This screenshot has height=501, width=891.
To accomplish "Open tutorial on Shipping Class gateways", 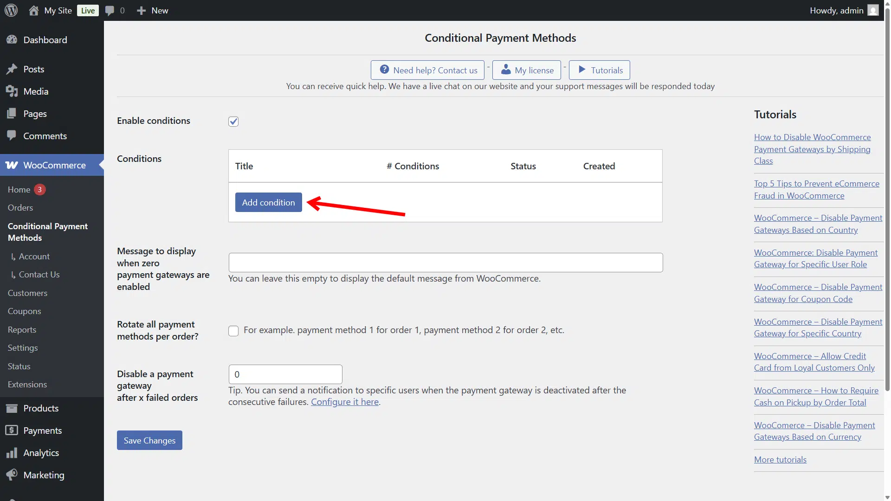I will pyautogui.click(x=812, y=149).
